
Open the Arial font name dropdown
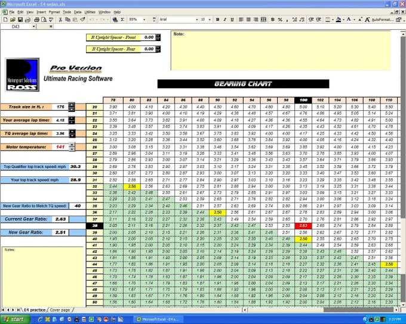click(196, 20)
